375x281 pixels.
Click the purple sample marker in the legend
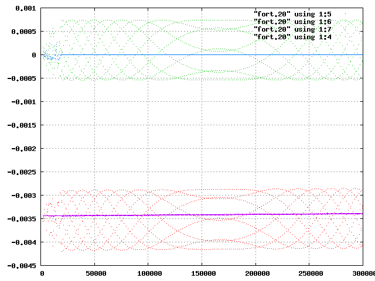tap(345, 37)
